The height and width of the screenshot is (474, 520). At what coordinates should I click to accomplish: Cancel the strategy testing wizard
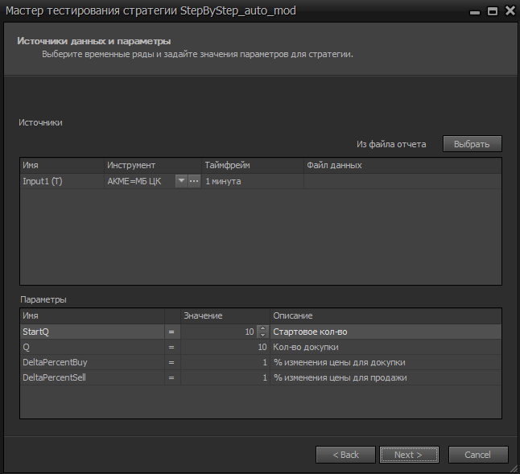pyautogui.click(x=478, y=455)
